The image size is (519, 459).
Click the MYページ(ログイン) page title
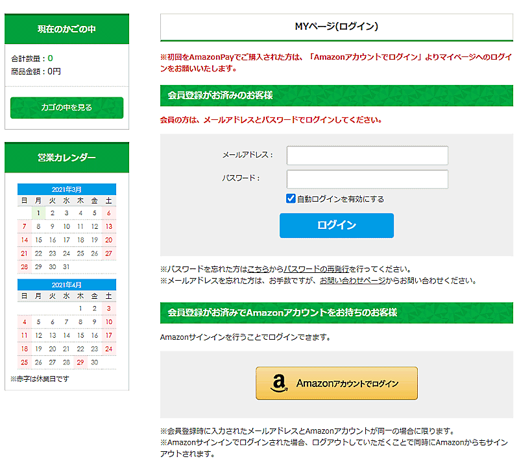click(x=336, y=27)
